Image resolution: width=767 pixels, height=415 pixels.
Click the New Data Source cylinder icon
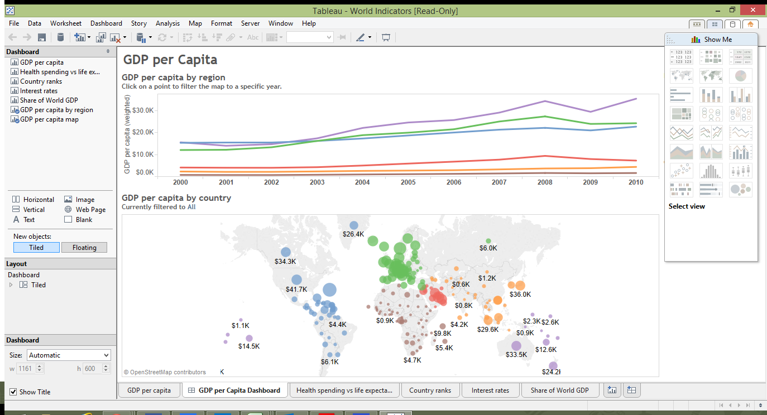[60, 37]
